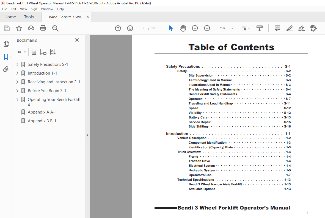The image size is (325, 218).
Task: Open the Find text magnifier tool
Action: [x=55, y=28]
